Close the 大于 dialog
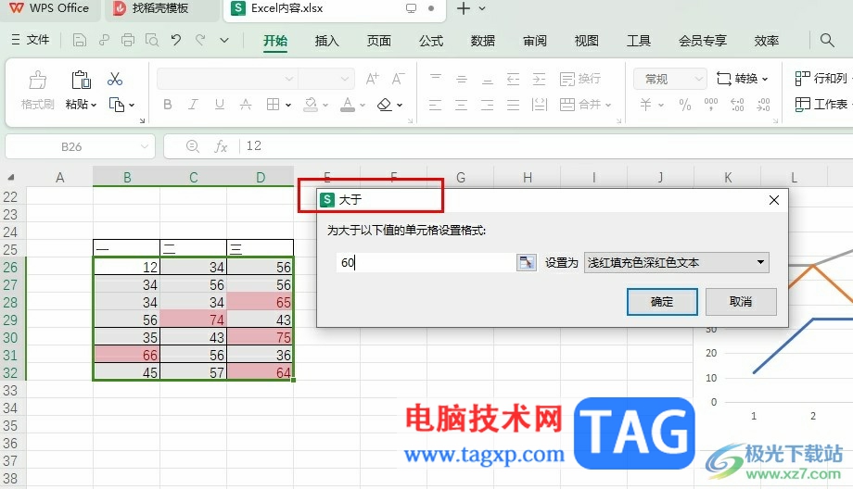The height and width of the screenshot is (489, 853). pyautogui.click(x=774, y=200)
